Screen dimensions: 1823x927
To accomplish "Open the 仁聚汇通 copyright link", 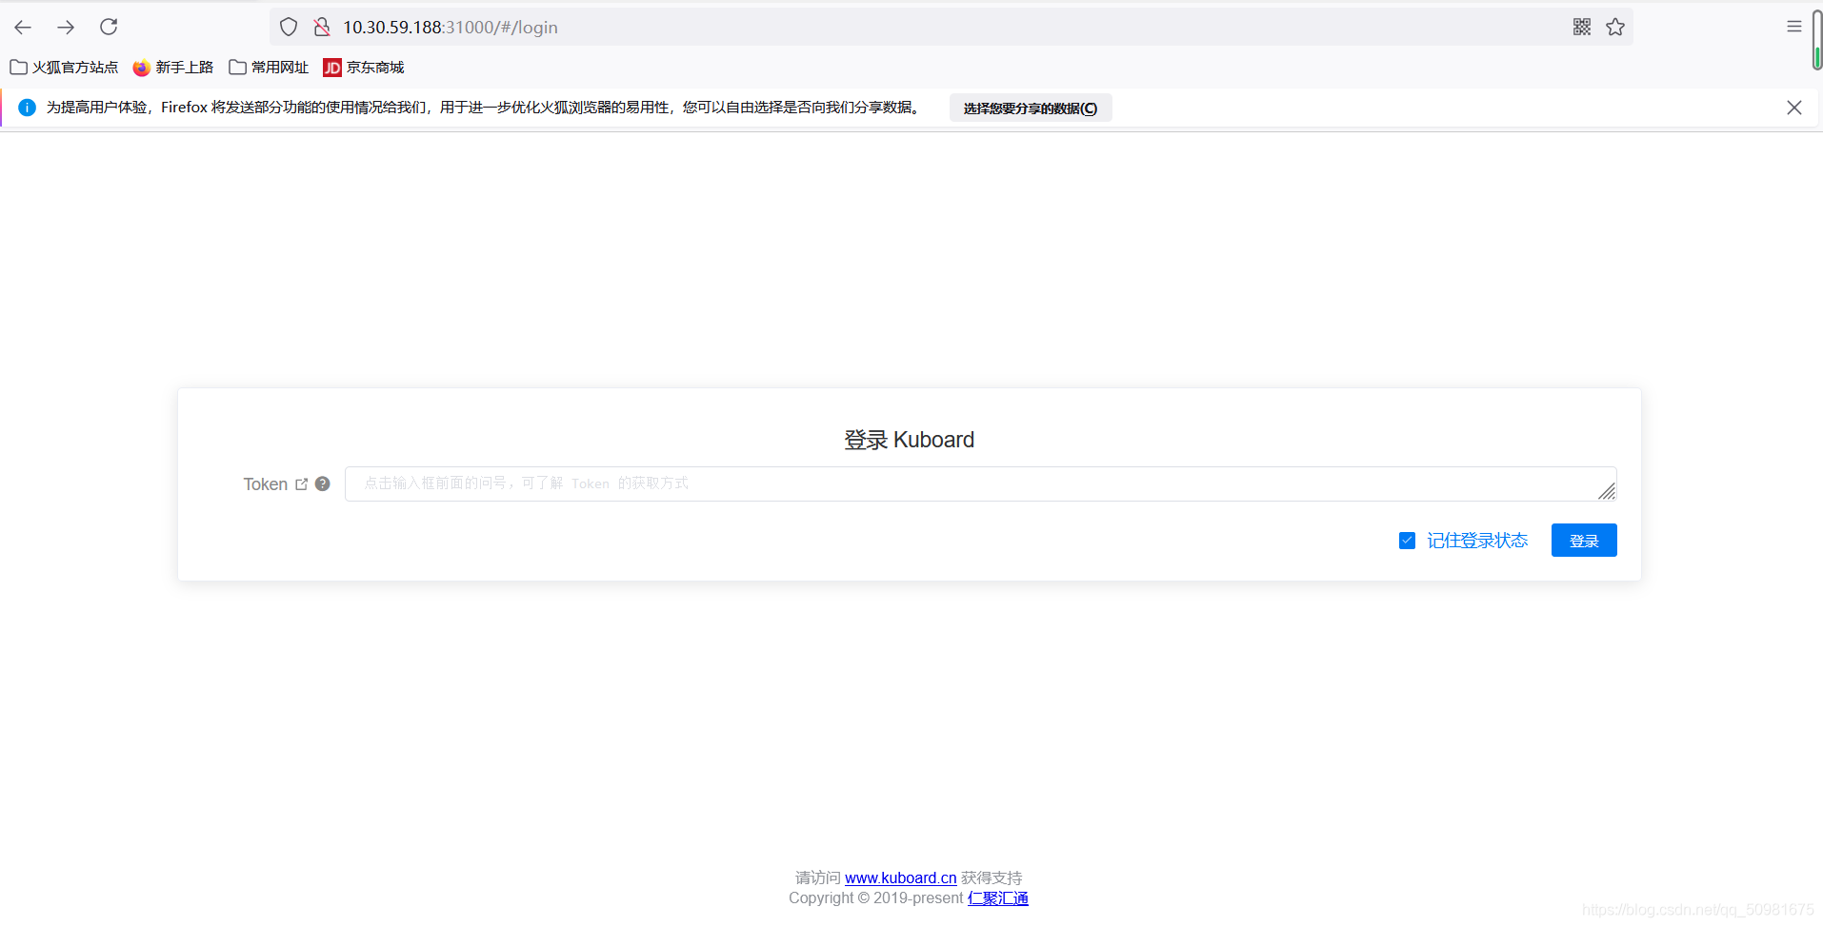I will click(x=998, y=897).
